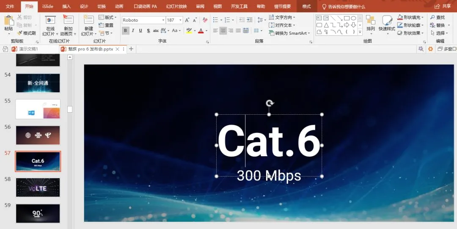
Task: Select the Format Painter (格式刷) tool
Action: pyautogui.click(x=27, y=33)
